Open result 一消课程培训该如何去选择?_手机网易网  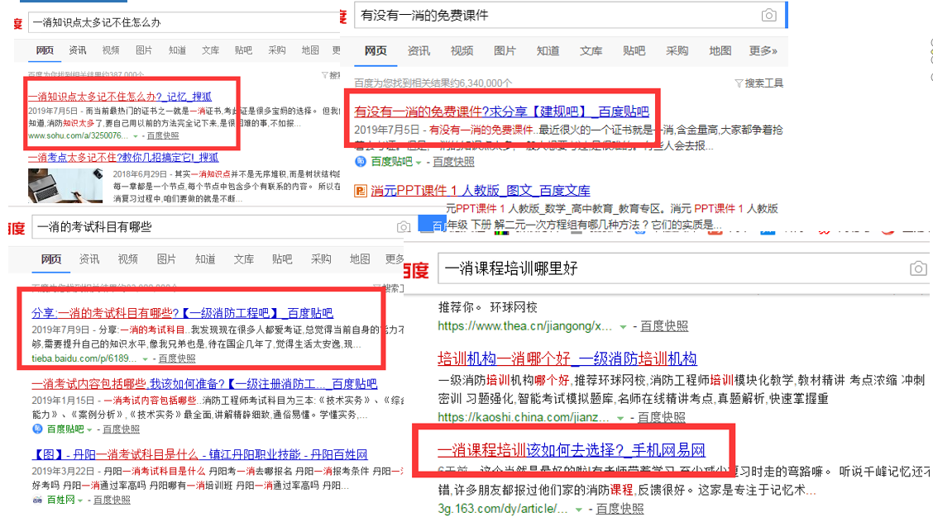pos(571,451)
